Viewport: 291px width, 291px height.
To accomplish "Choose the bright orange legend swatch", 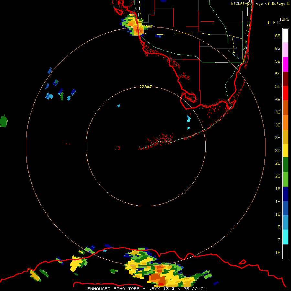I will point(286,122).
